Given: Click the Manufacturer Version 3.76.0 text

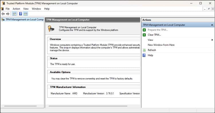Looking at the screenshot, I should click(98, 94).
